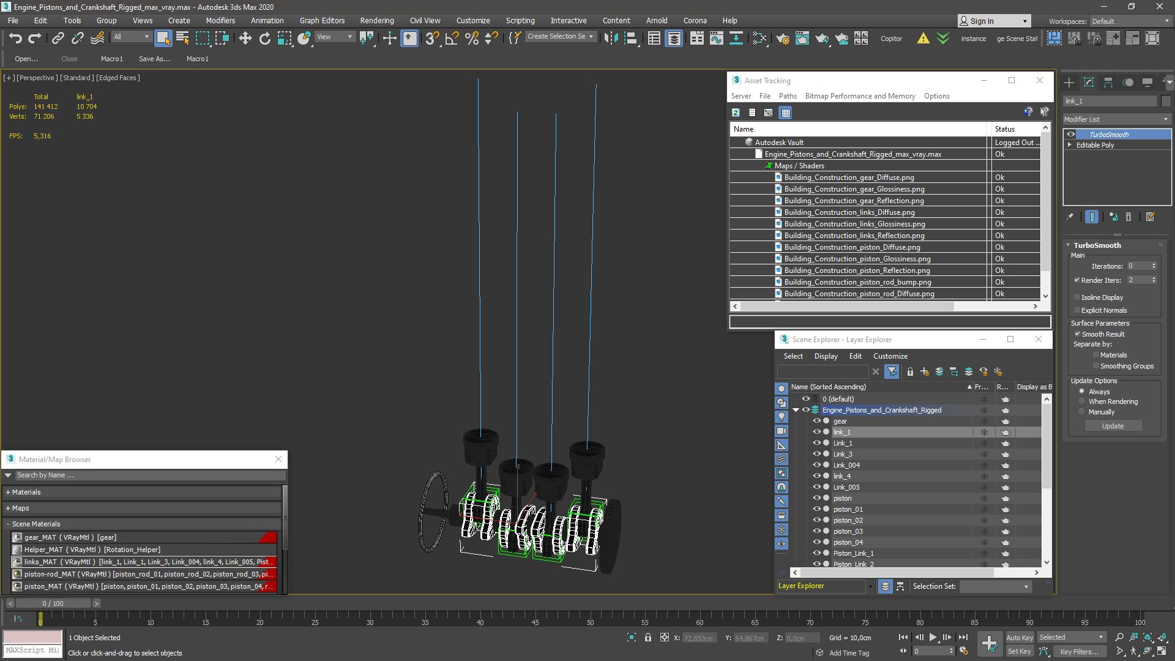The width and height of the screenshot is (1175, 661).
Task: Toggle the Isoline Display checkbox
Action: [x=1077, y=297]
